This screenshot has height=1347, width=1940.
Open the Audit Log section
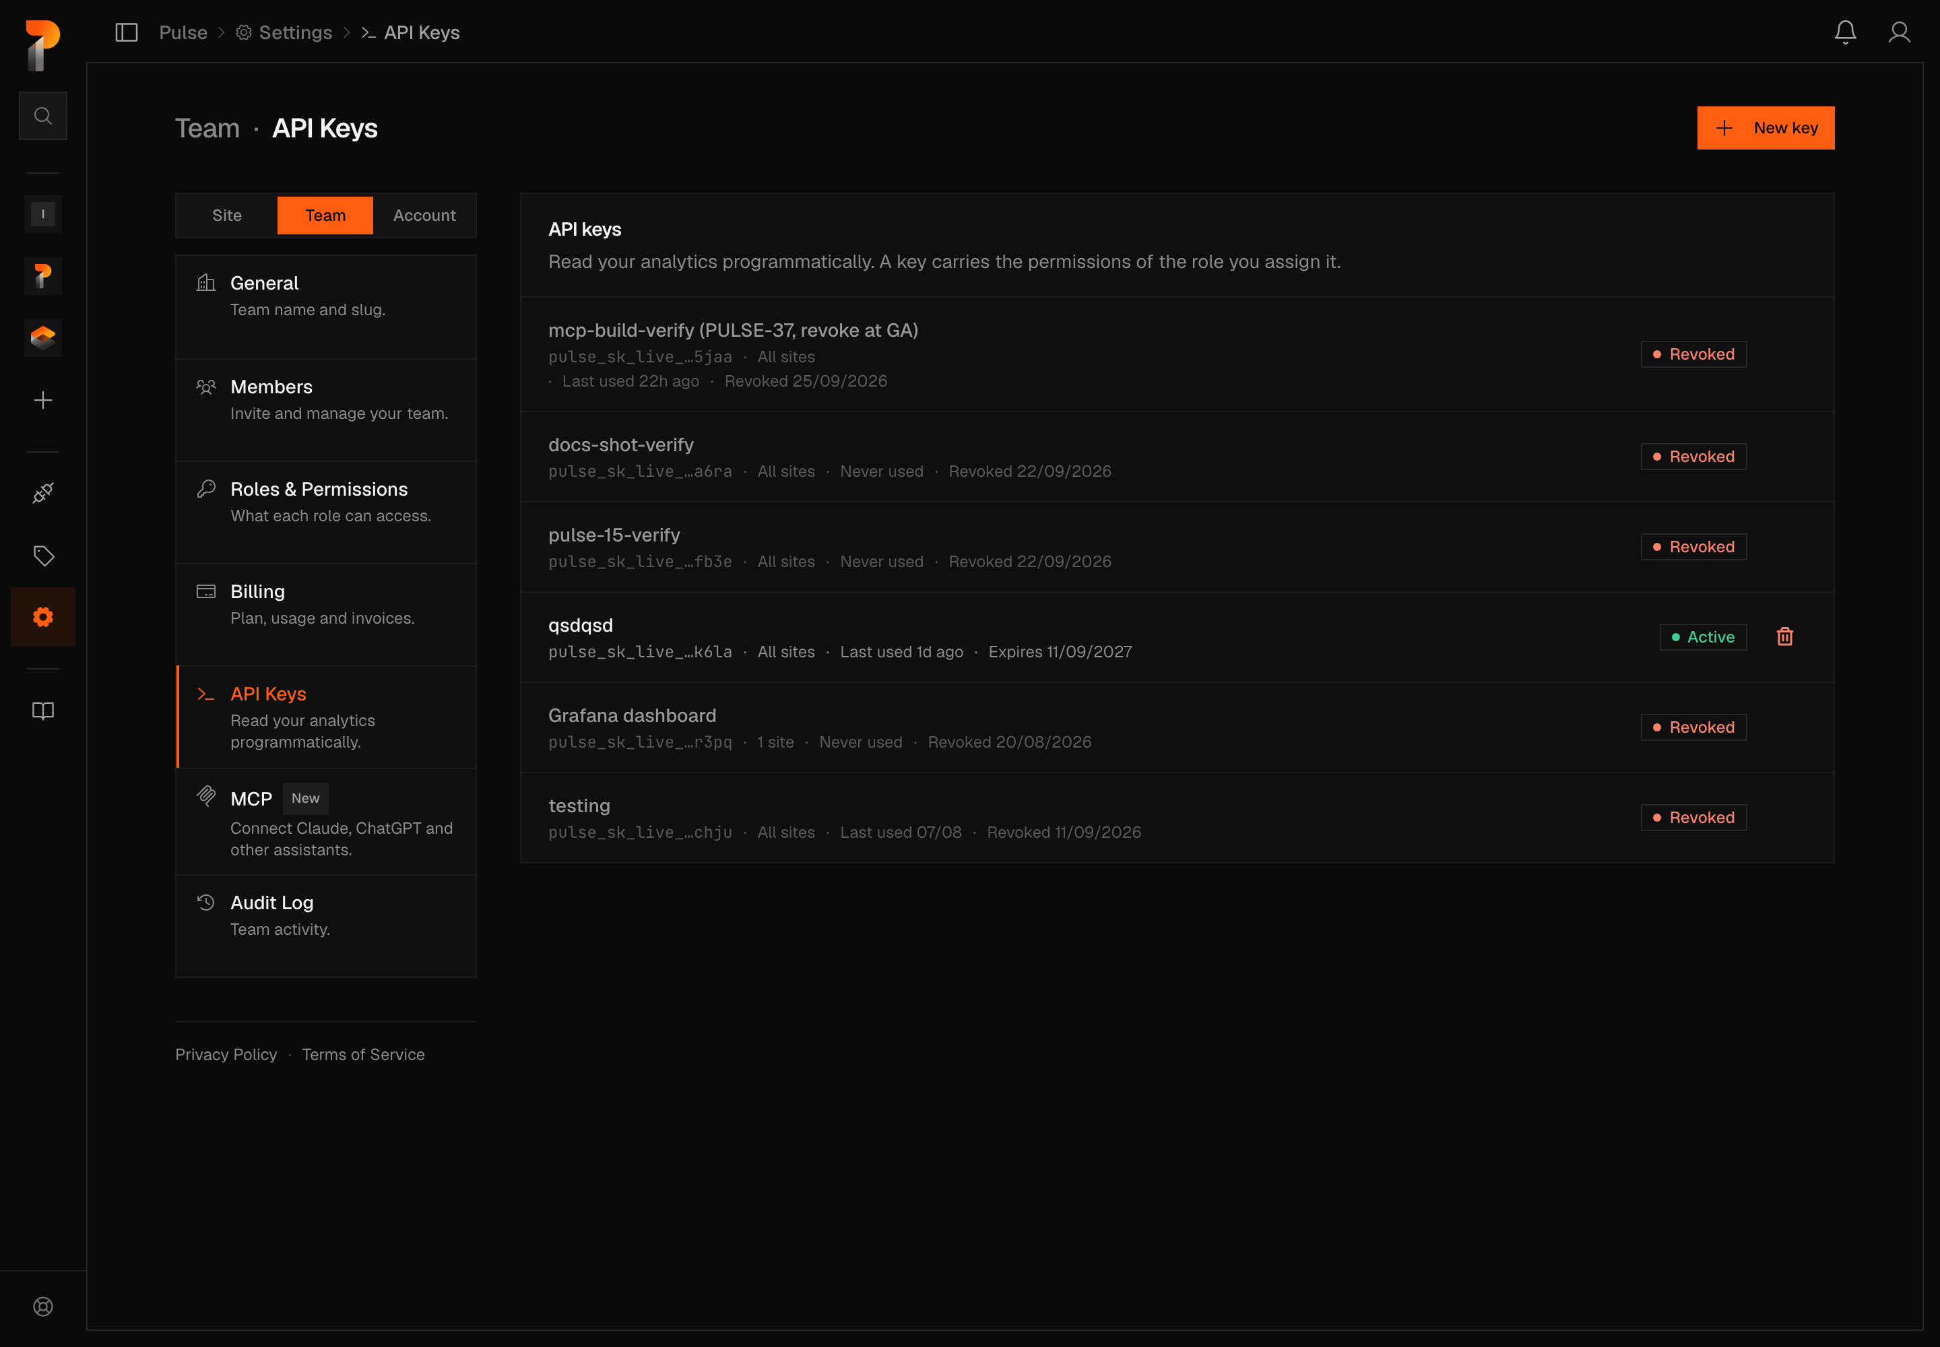(326, 926)
